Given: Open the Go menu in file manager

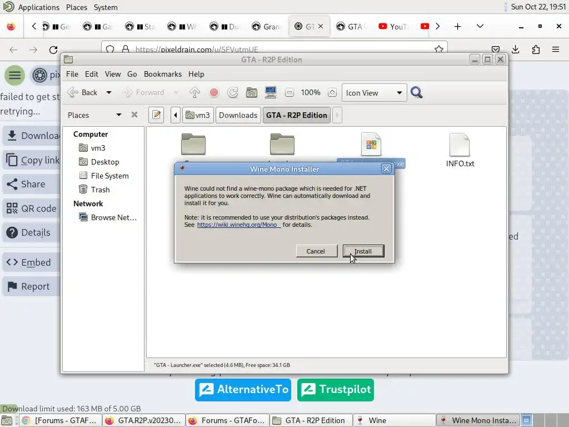Looking at the screenshot, I should [132, 74].
